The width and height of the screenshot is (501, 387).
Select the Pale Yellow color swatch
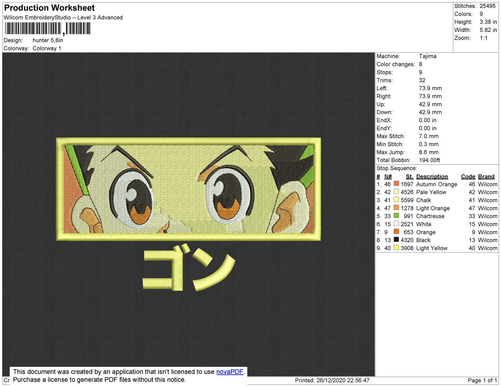pyautogui.click(x=396, y=192)
